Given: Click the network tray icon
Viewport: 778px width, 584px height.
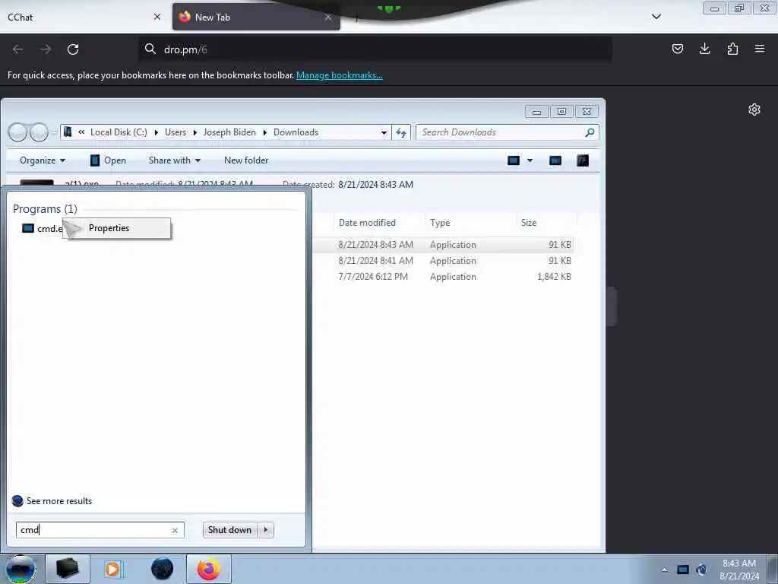Looking at the screenshot, I should [701, 570].
